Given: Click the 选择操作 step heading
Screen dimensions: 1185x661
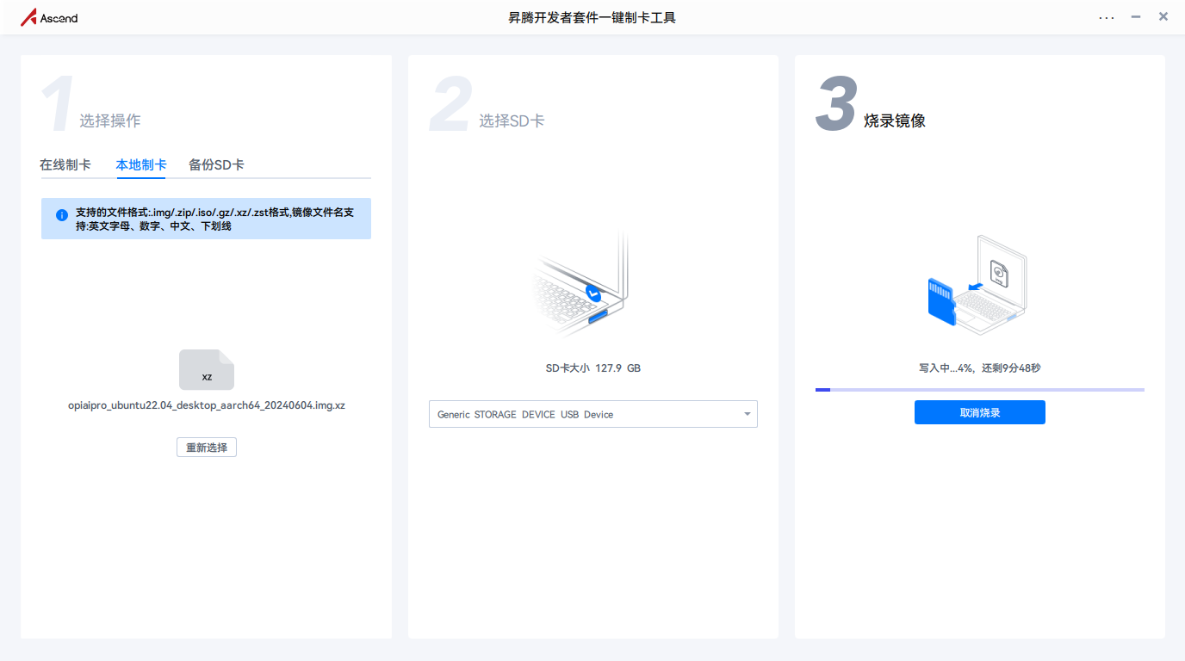Looking at the screenshot, I should [x=110, y=120].
